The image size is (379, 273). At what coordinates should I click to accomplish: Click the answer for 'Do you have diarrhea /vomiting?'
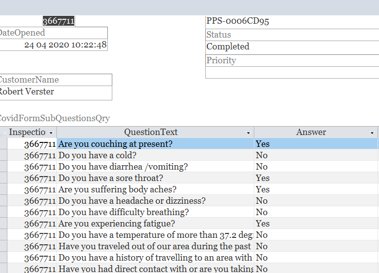(x=316, y=167)
